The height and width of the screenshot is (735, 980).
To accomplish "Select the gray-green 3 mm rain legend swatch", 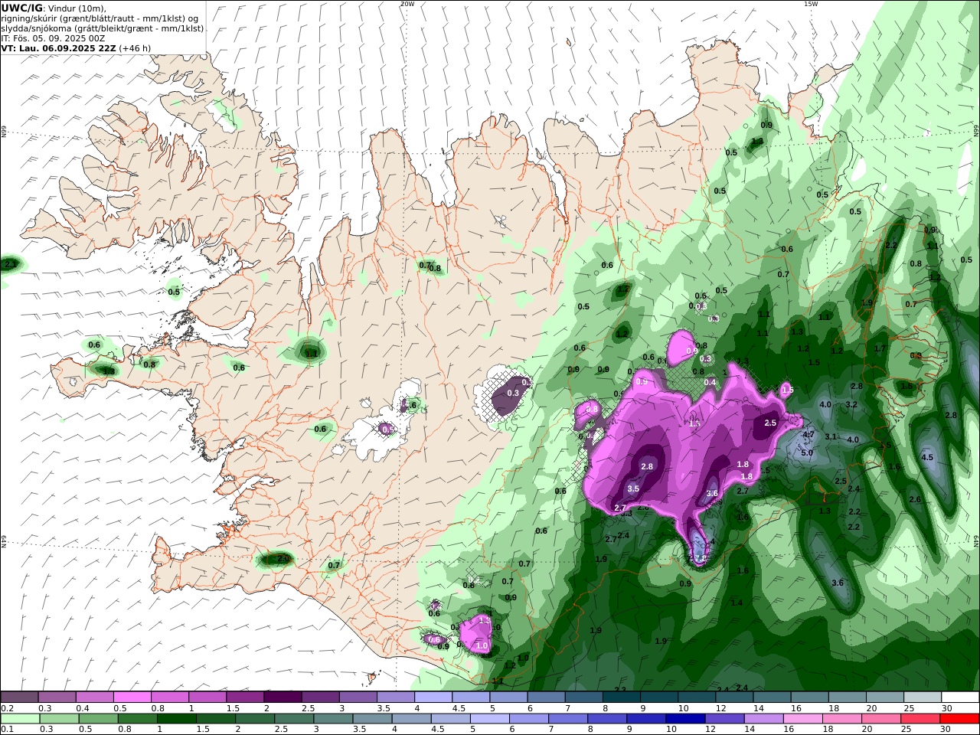I will (x=333, y=719).
